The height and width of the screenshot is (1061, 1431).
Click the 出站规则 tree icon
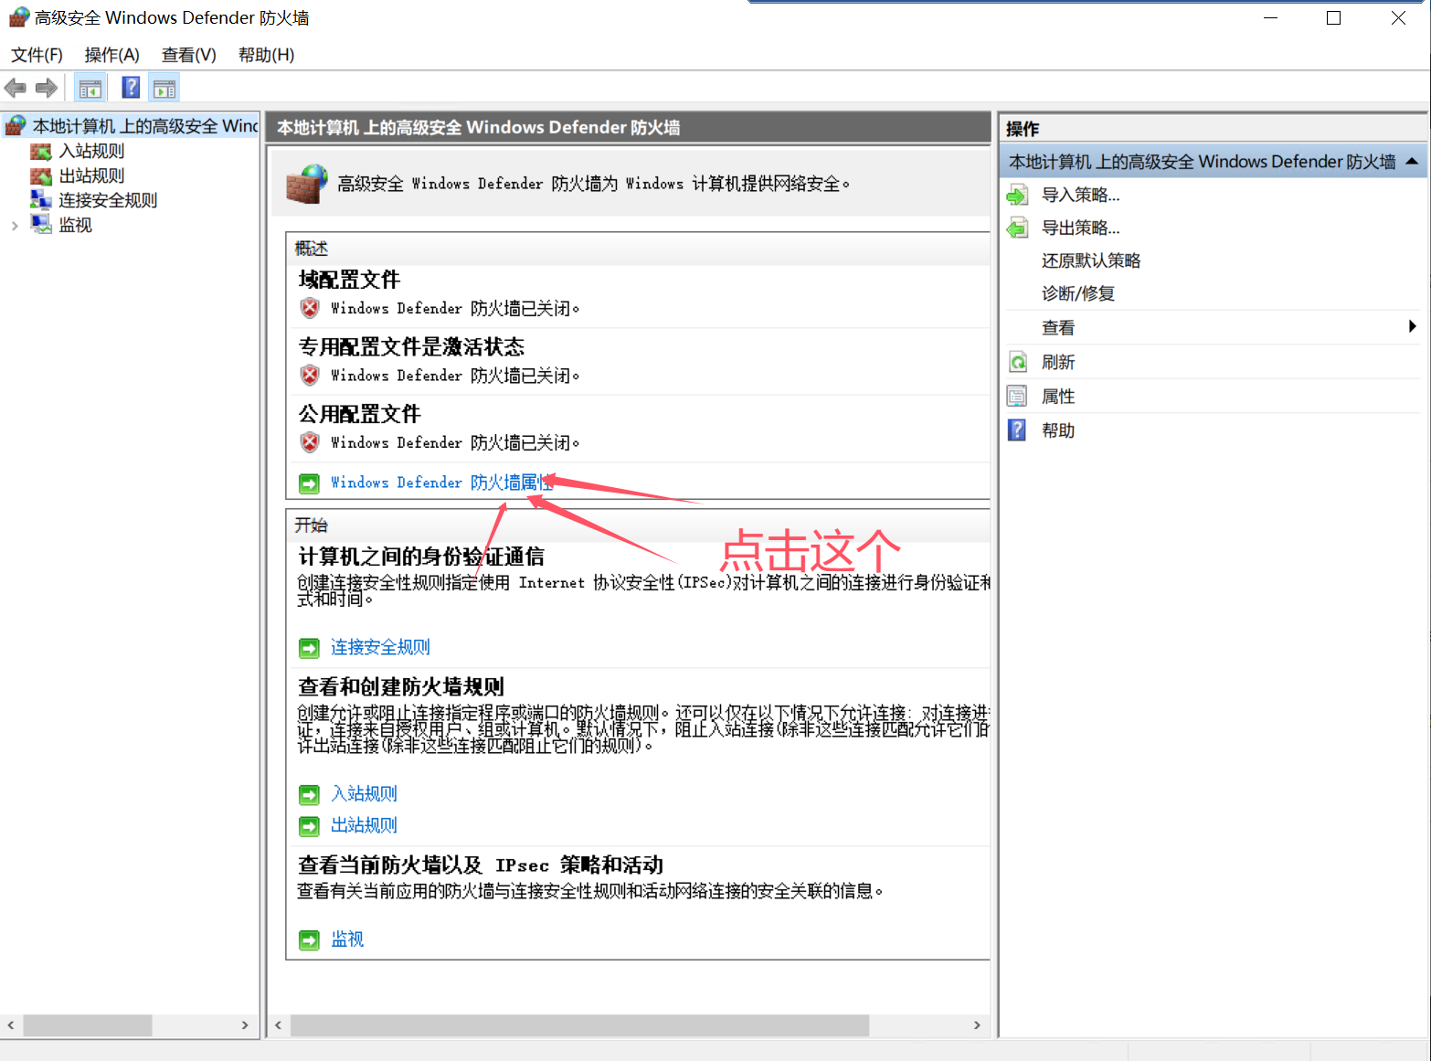41,175
